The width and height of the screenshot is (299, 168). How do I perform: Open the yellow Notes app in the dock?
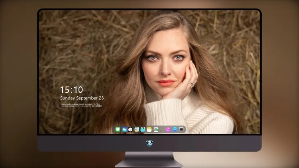point(149,129)
